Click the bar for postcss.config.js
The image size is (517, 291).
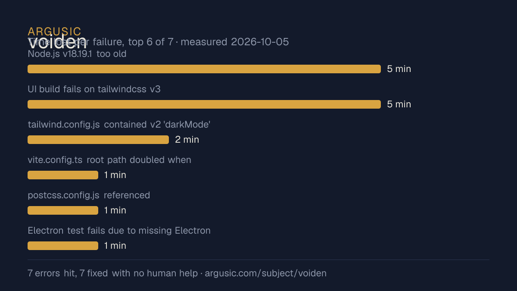pyautogui.click(x=63, y=210)
